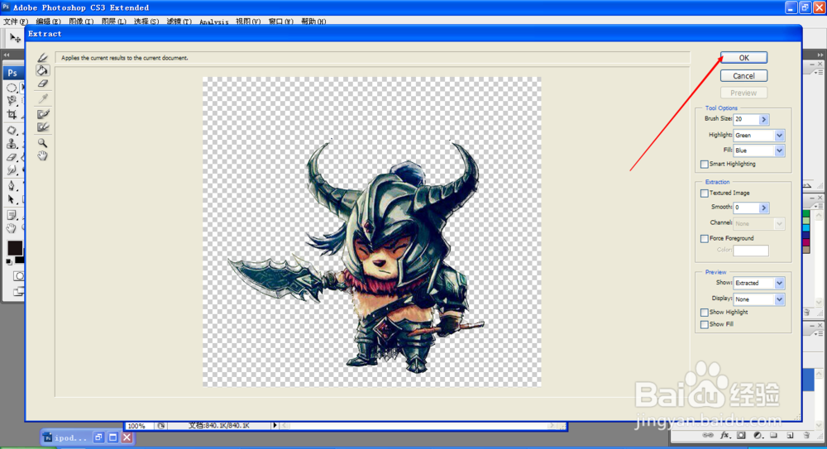Select the Cleanup tool in Extract dialog
This screenshot has width=827, height=449.
tap(43, 114)
